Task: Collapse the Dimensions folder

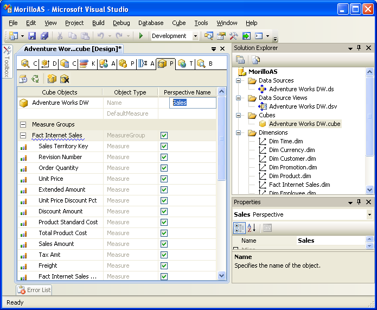Action: click(x=238, y=132)
